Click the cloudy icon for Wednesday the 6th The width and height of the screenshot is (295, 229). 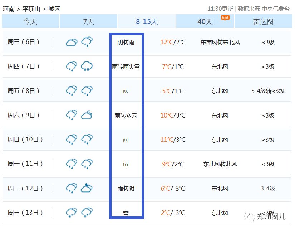tap(72, 42)
